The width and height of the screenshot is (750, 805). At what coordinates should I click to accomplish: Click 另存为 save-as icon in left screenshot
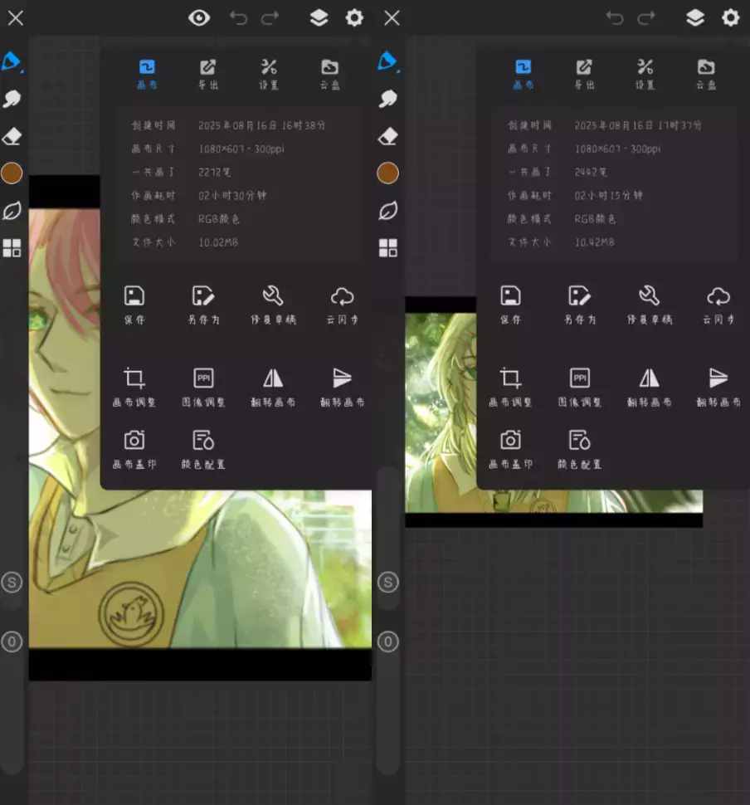pos(204,305)
